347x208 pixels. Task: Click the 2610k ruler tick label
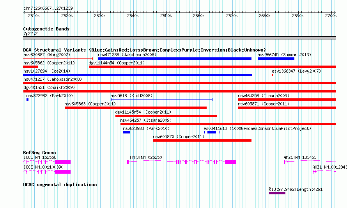coord(34,16)
